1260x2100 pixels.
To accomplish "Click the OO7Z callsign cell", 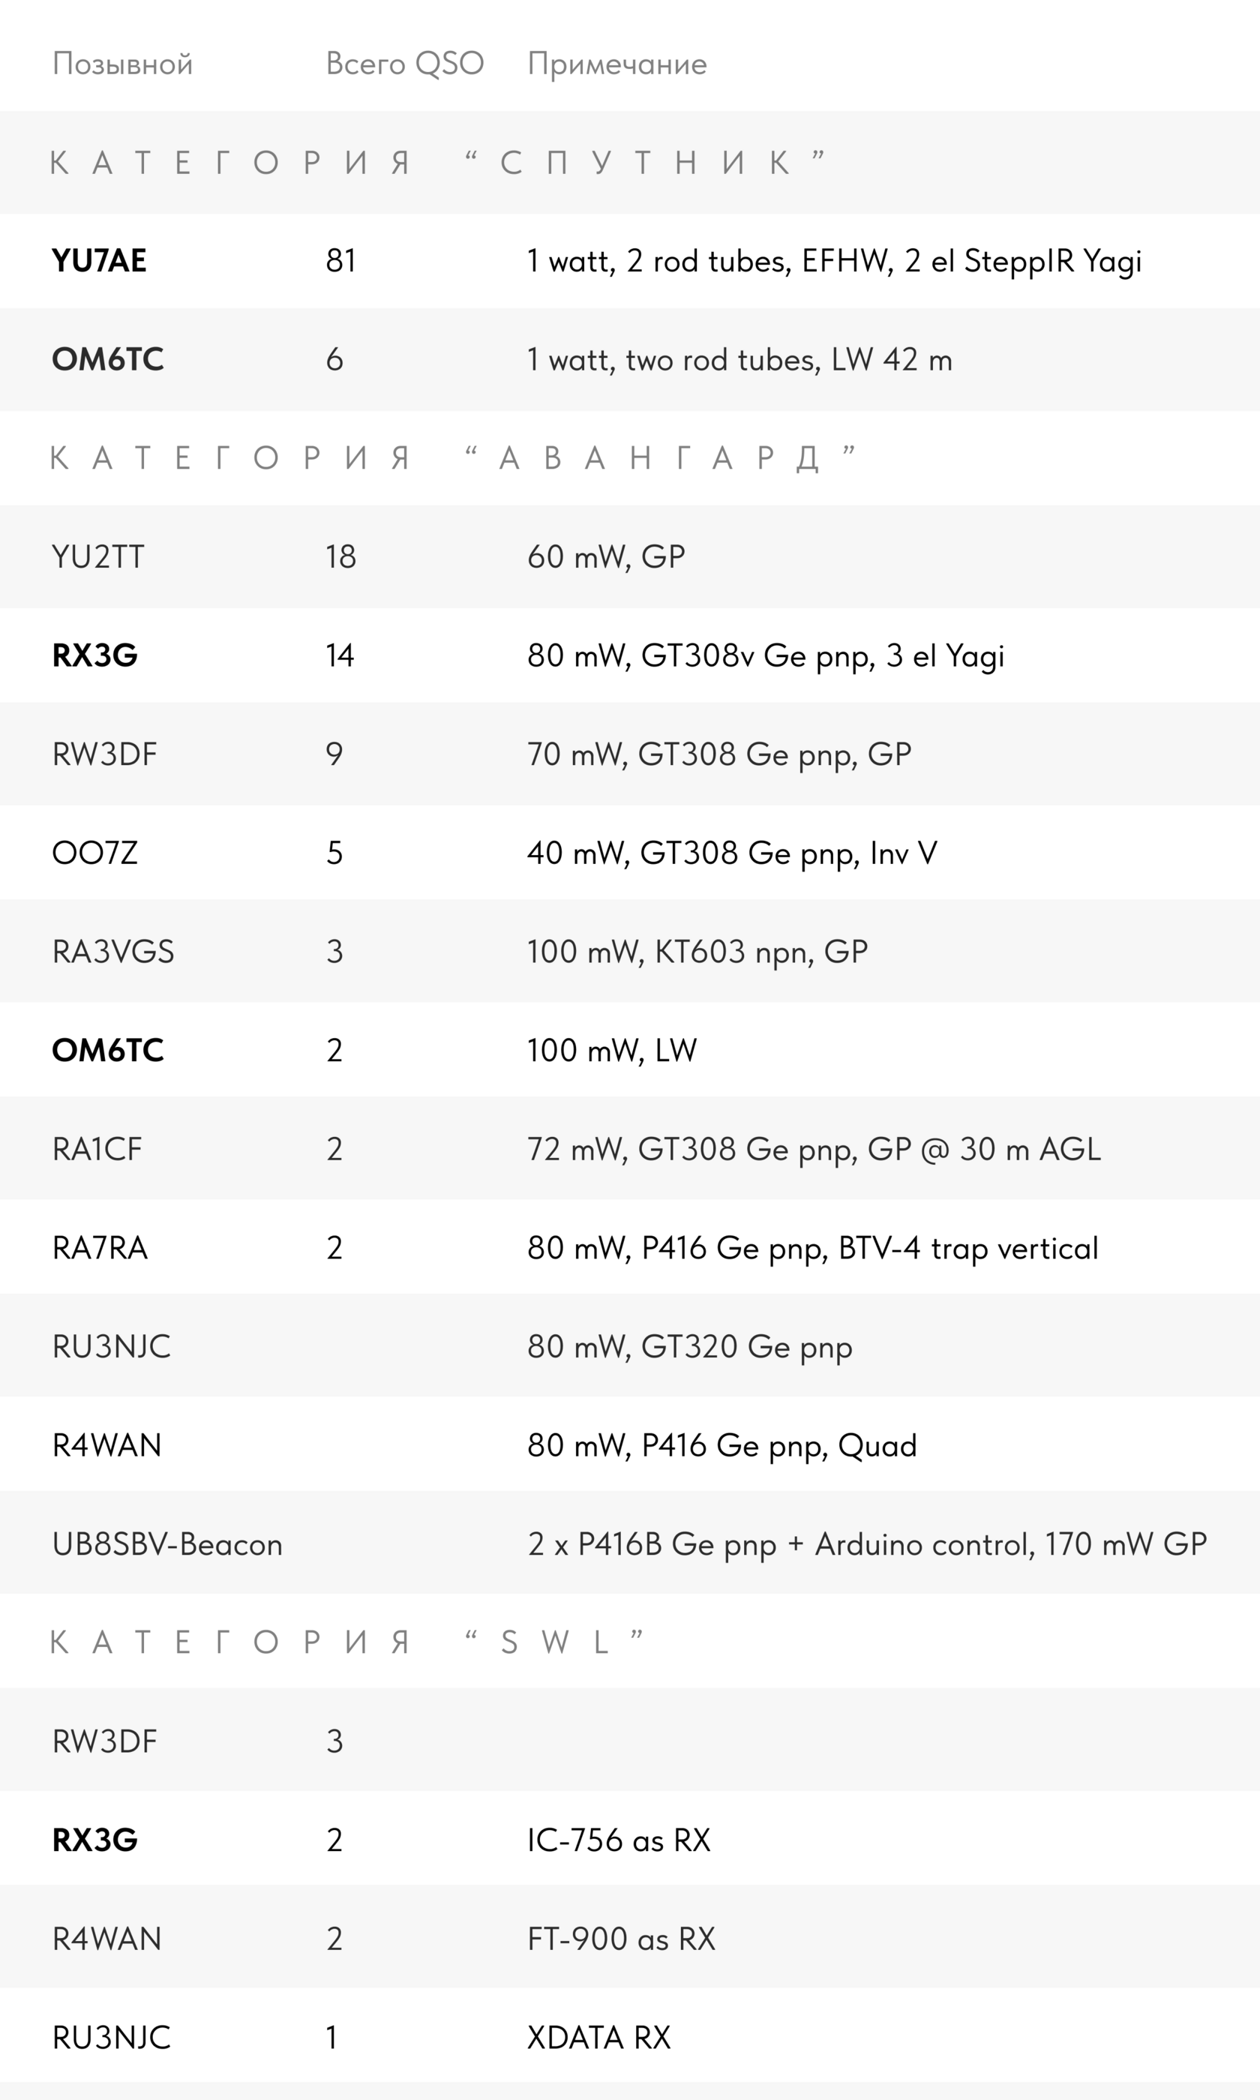I will tap(94, 853).
